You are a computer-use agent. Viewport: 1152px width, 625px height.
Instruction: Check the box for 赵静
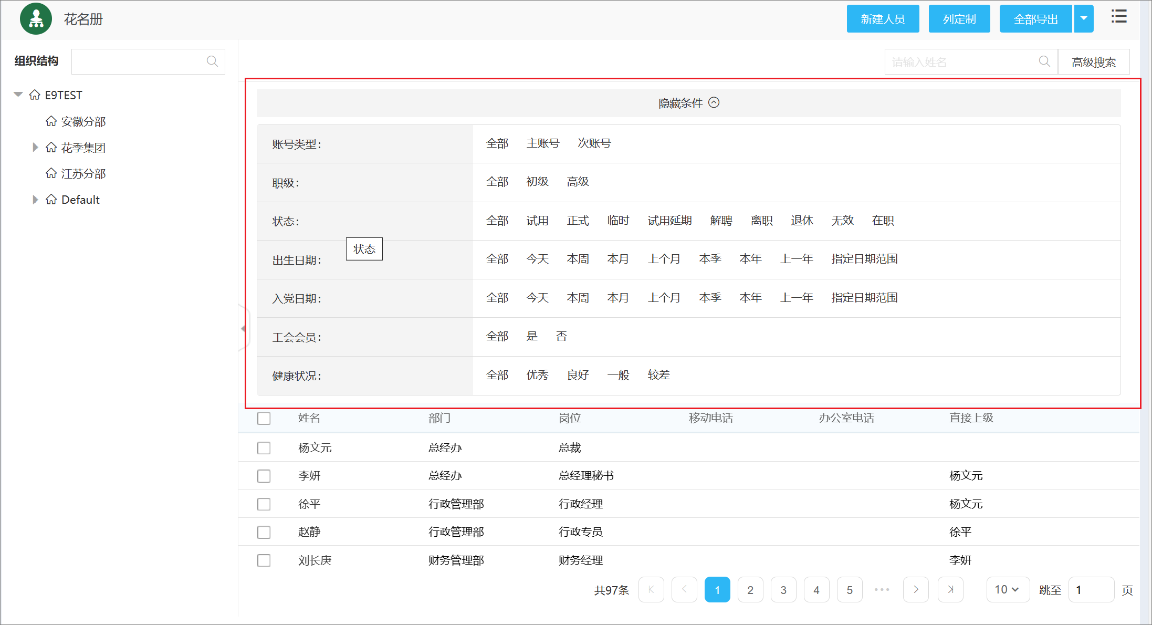point(264,532)
